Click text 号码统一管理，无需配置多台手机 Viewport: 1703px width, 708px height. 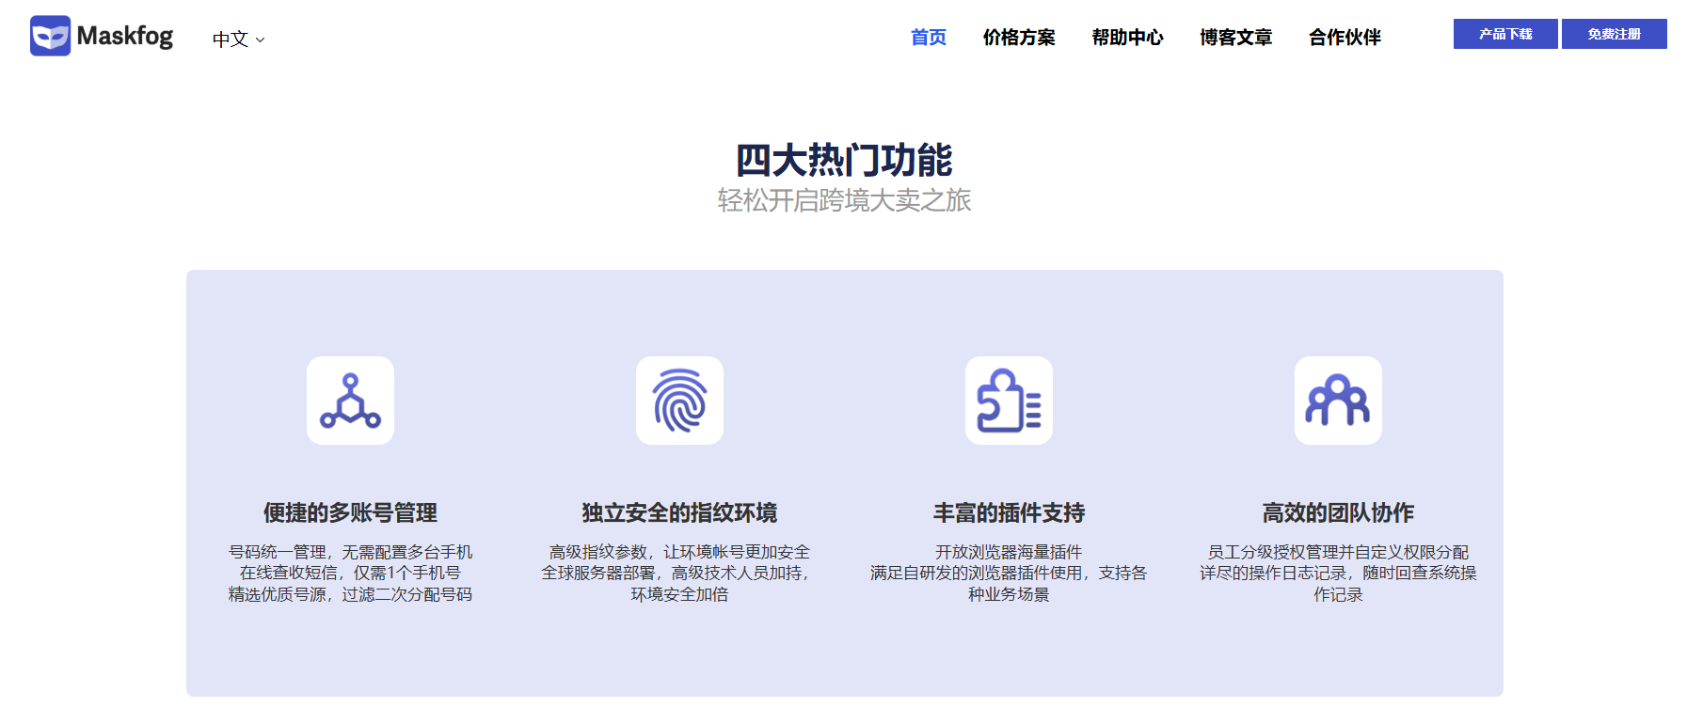(x=350, y=552)
